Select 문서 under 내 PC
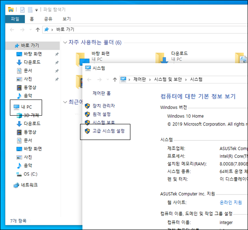The image size is (248, 230). tap(24, 140)
